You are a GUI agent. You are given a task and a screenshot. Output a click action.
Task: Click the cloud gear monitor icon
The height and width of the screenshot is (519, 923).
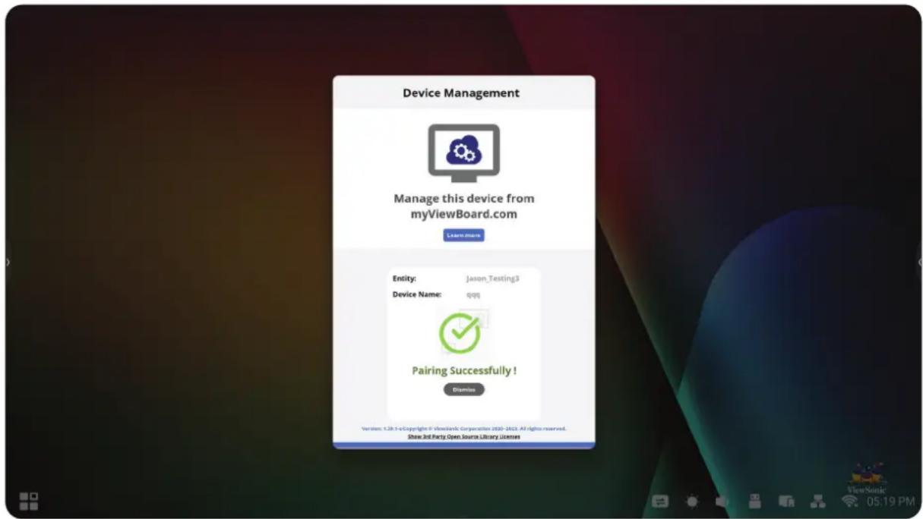(x=463, y=153)
